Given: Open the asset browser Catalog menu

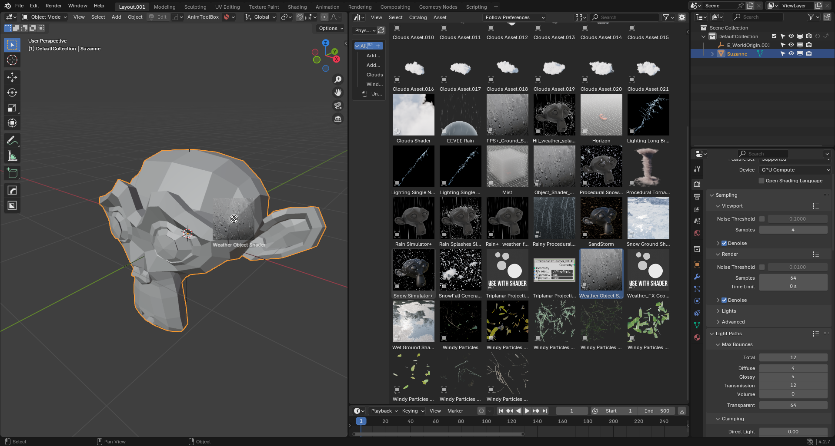Looking at the screenshot, I should tap(418, 17).
